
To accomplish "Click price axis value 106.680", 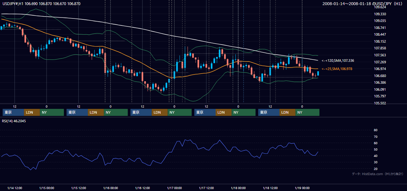I will coord(380,76).
